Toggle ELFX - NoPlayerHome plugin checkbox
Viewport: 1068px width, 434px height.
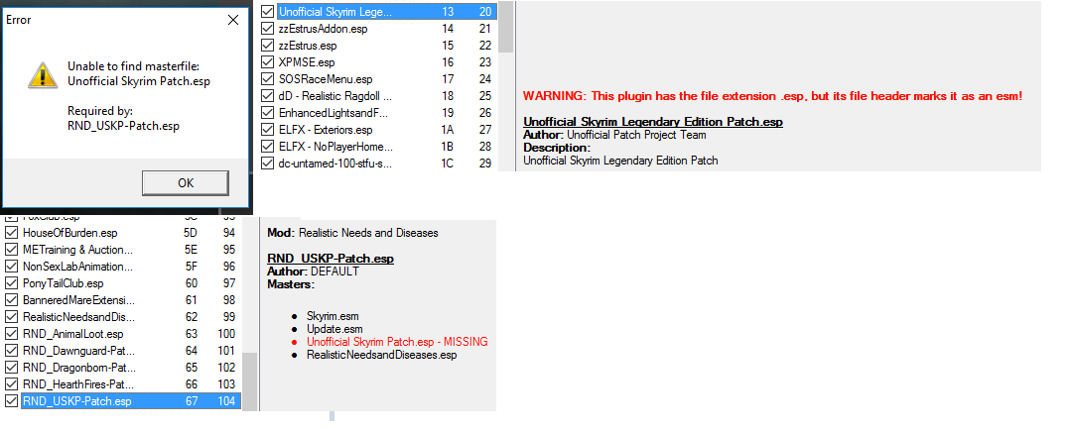268,147
